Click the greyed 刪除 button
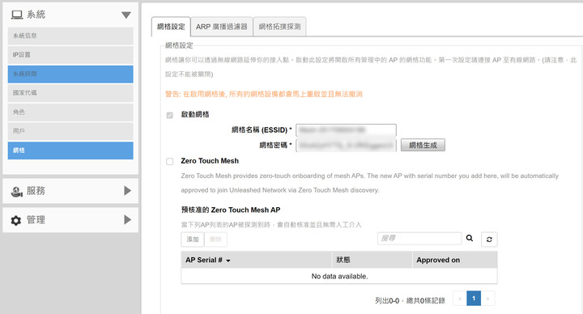The image size is (583, 314). (x=215, y=240)
